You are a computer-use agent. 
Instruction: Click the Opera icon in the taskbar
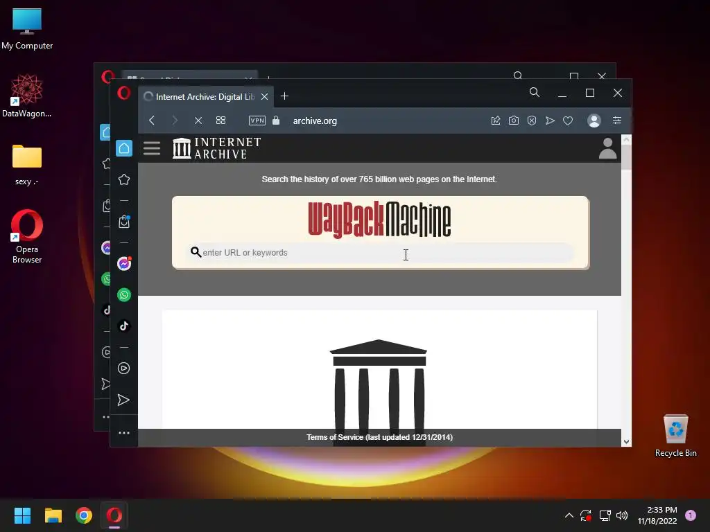[x=114, y=515]
